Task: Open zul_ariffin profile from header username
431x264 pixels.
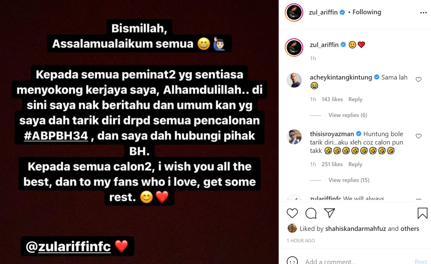Action: (x=323, y=12)
